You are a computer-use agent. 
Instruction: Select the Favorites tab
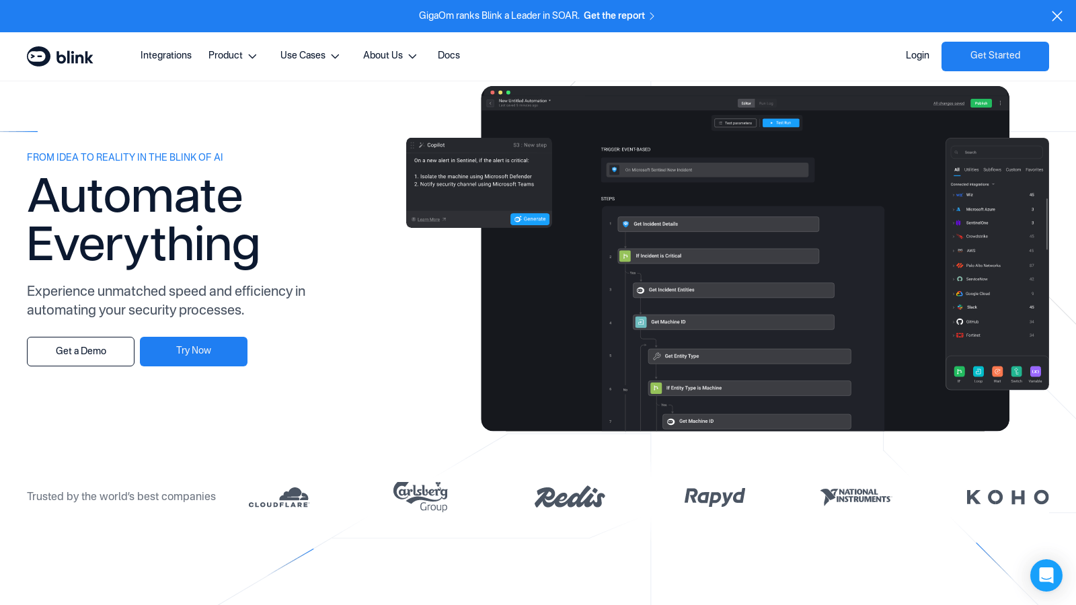point(1034,170)
